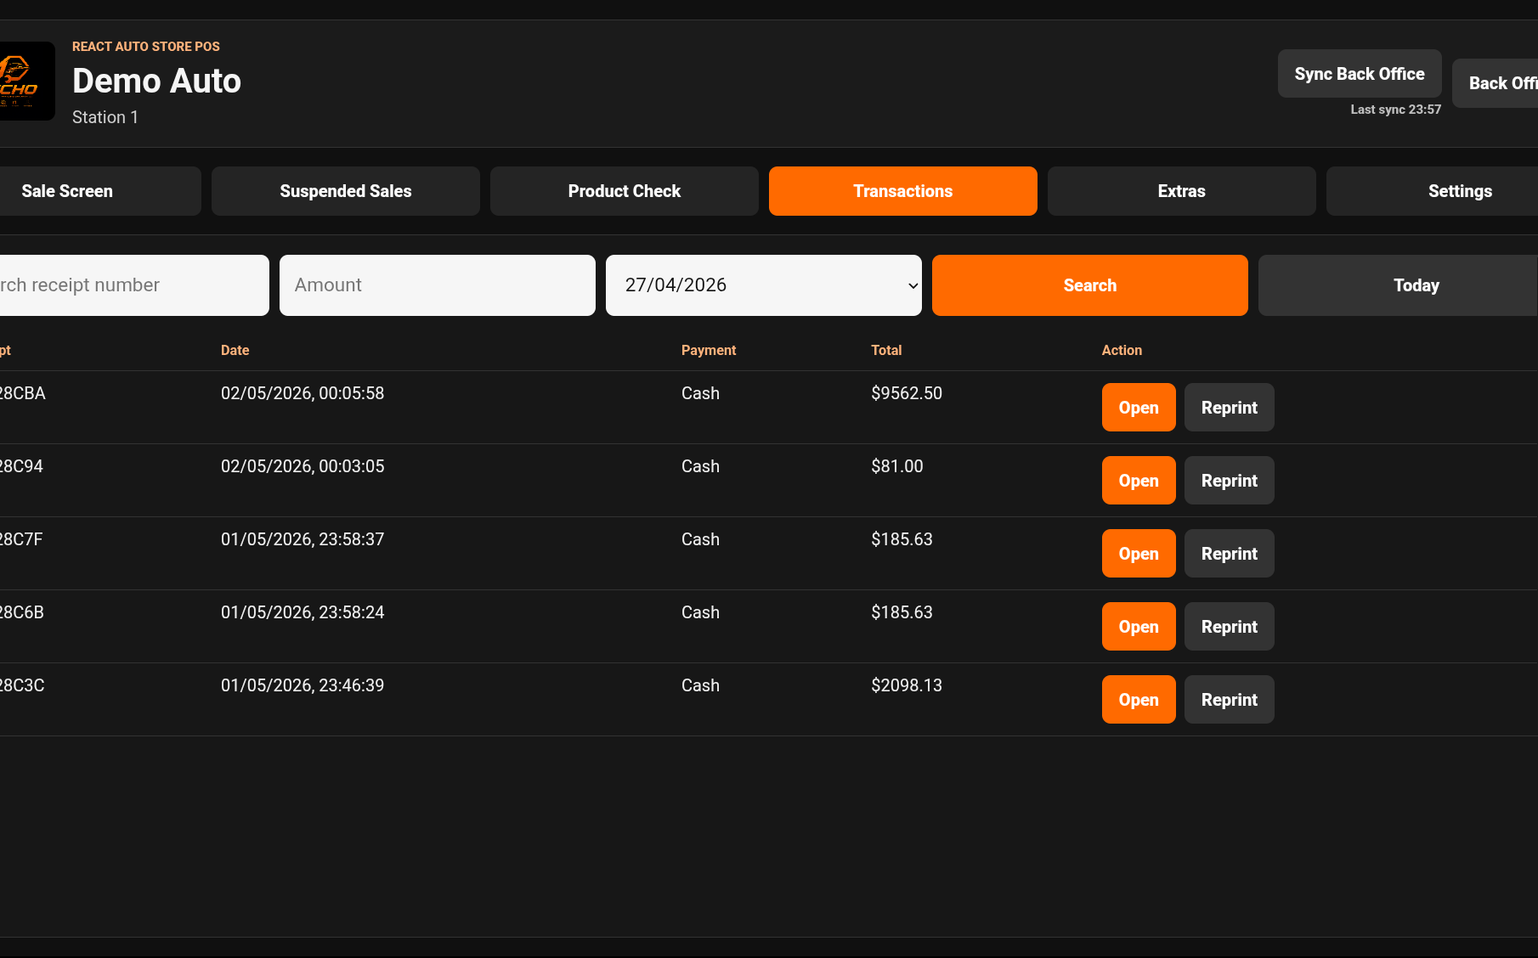1538x958 pixels.
Task: Click the Station 1 label
Action: [105, 117]
